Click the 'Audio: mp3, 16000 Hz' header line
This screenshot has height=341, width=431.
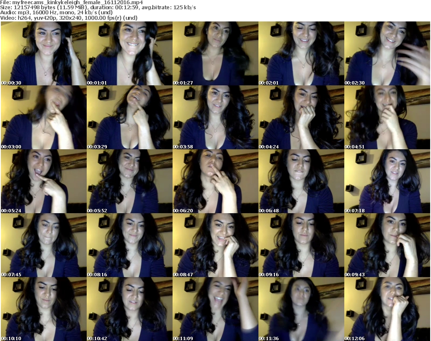(56, 13)
